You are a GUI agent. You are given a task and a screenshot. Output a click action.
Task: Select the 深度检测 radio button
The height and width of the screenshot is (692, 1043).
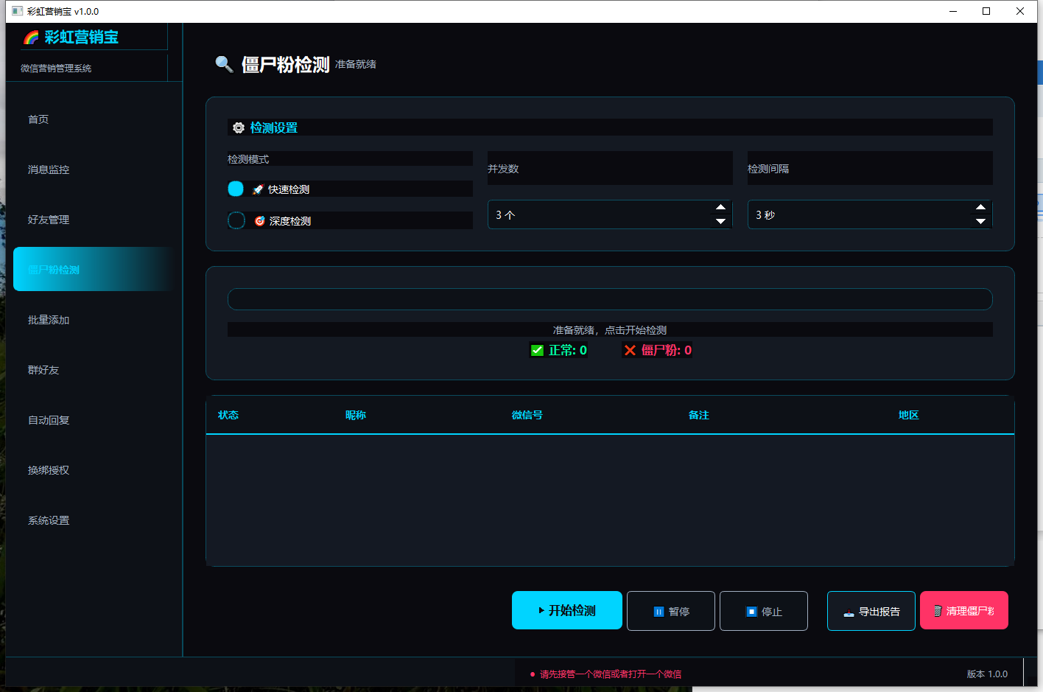point(236,220)
